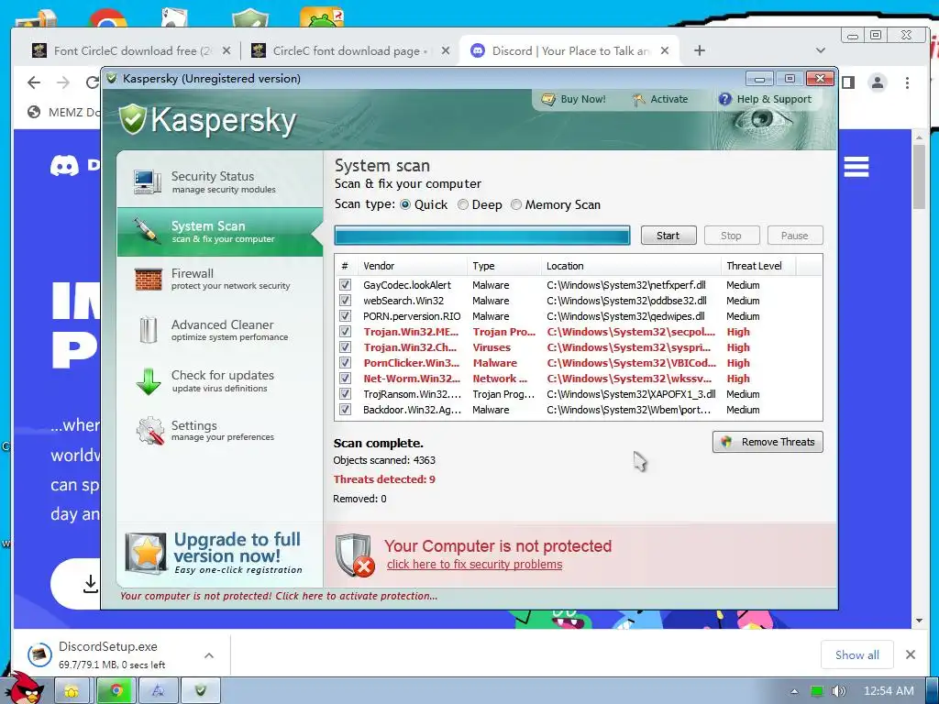This screenshot has width=939, height=704.
Task: Expand DiscordSetup.exe download options arrow
Action: 209,655
